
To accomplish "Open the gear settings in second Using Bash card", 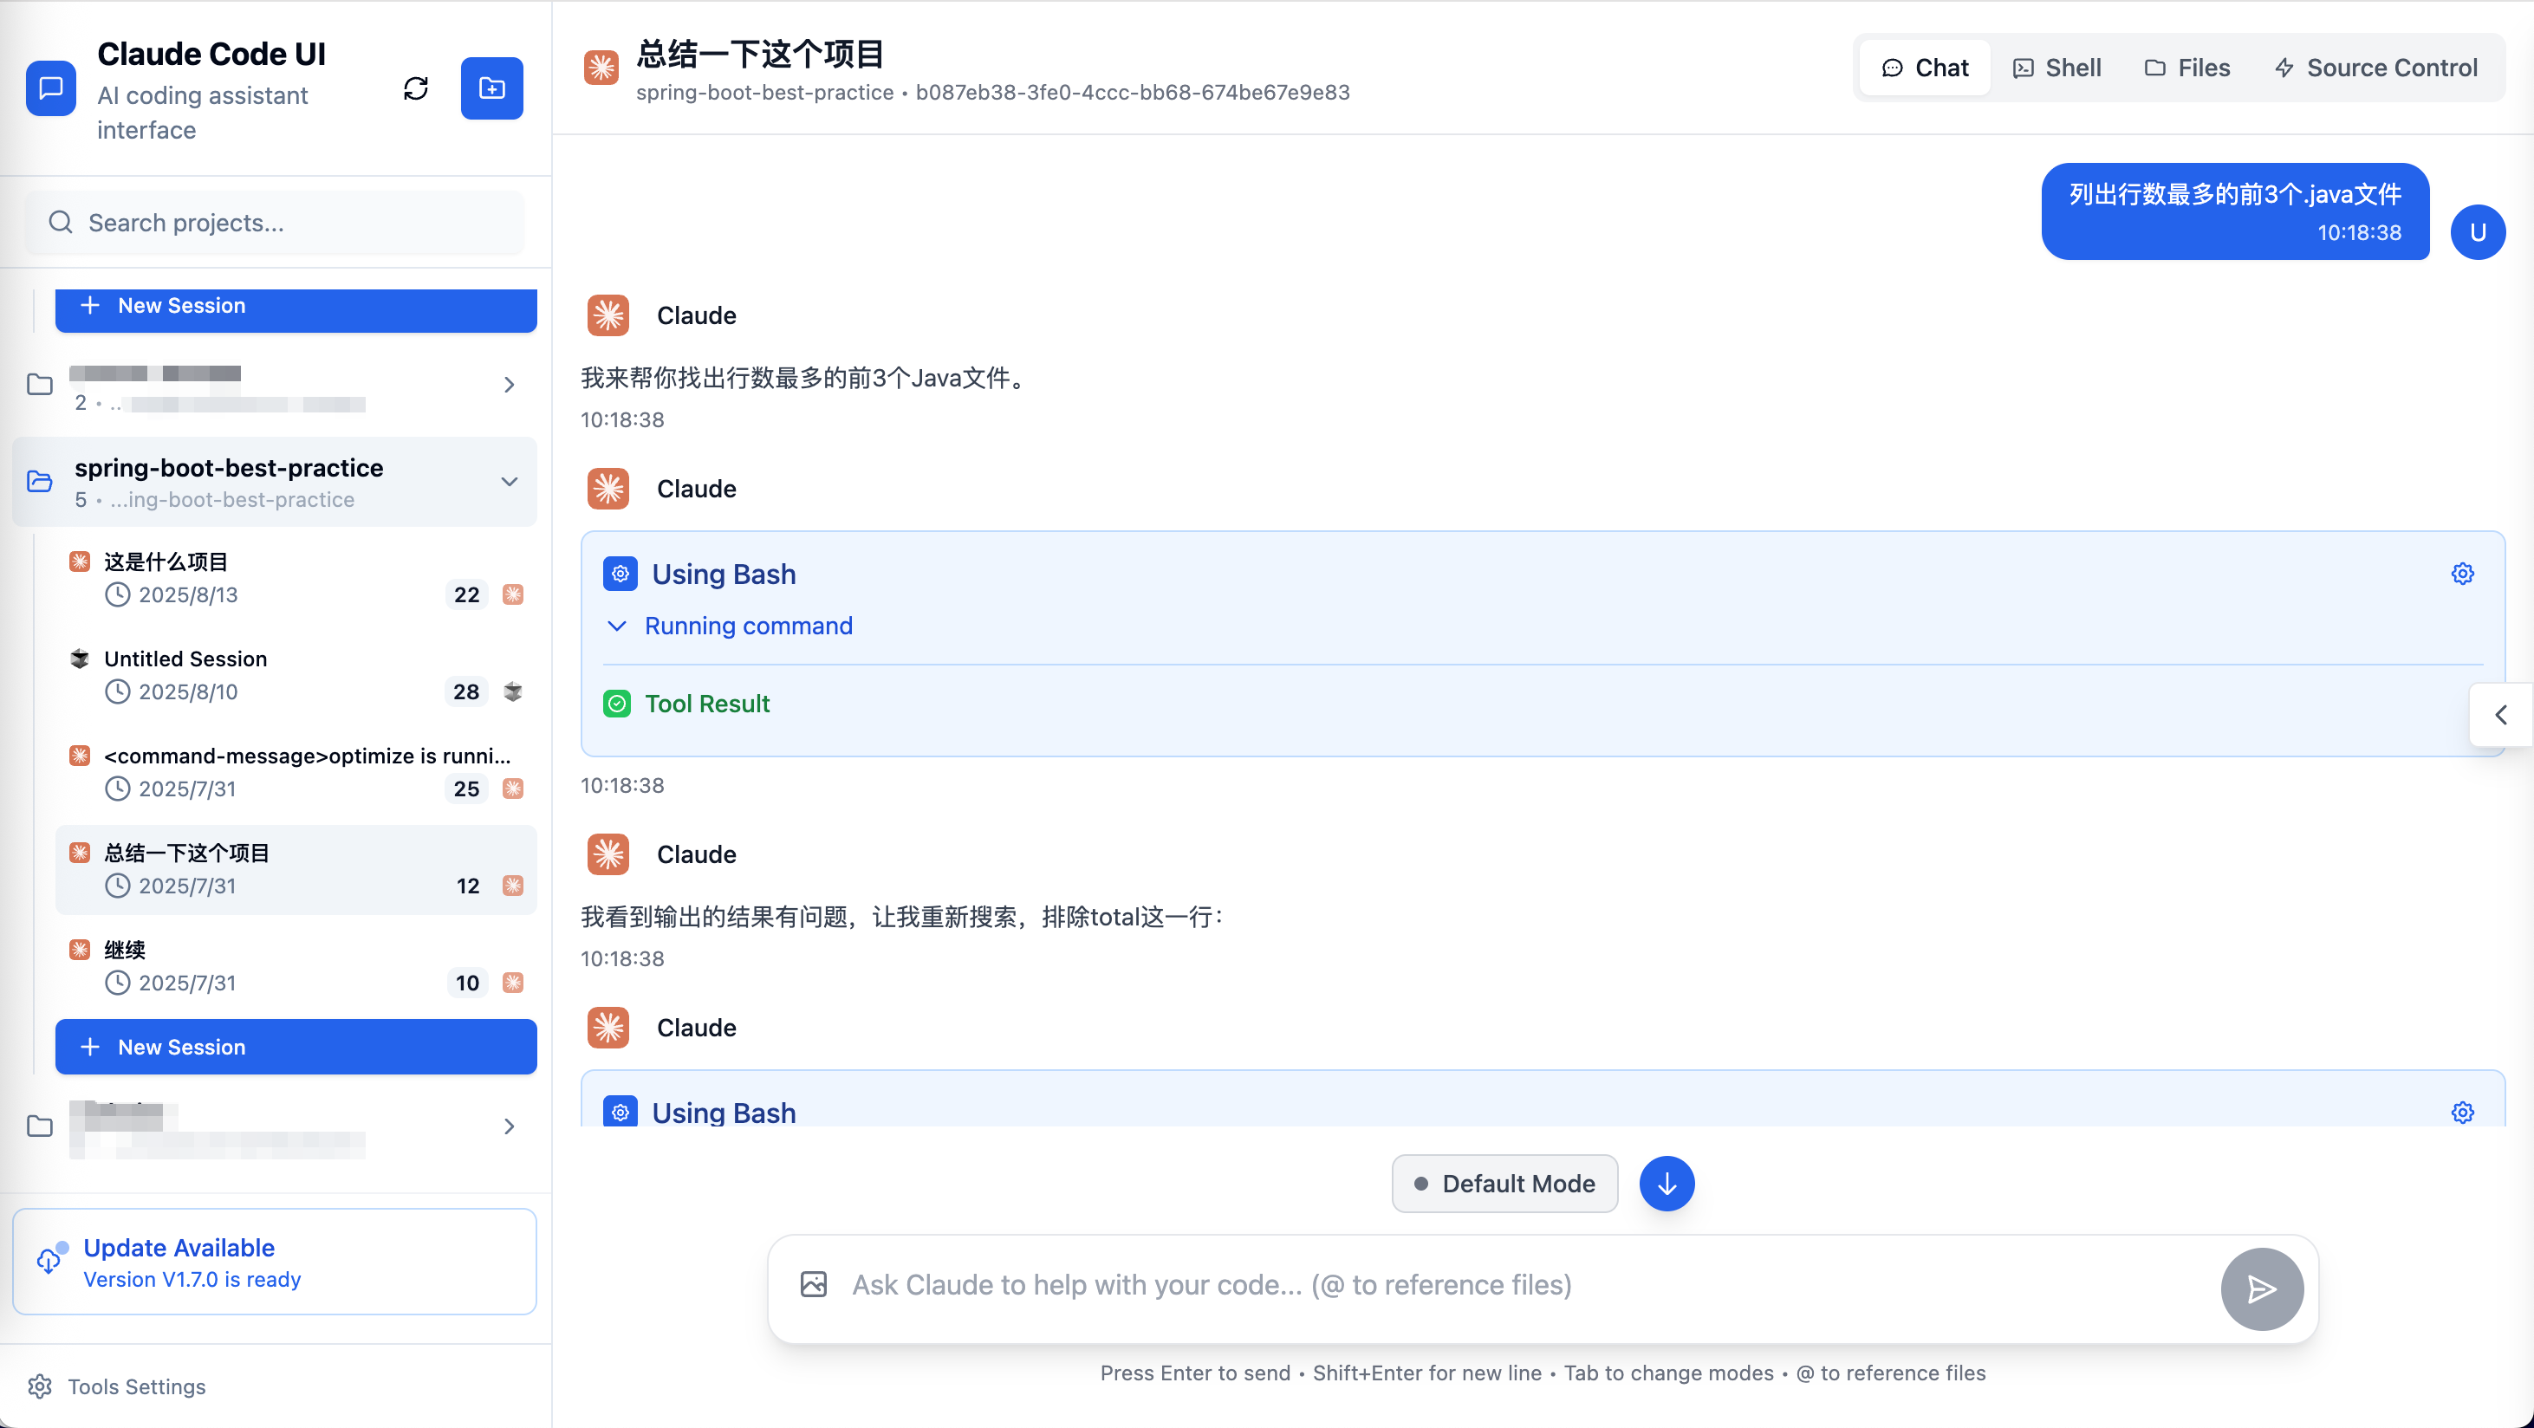I will [2462, 1113].
